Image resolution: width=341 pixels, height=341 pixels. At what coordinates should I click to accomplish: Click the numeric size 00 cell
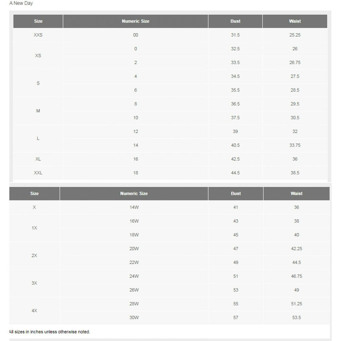tap(136, 35)
